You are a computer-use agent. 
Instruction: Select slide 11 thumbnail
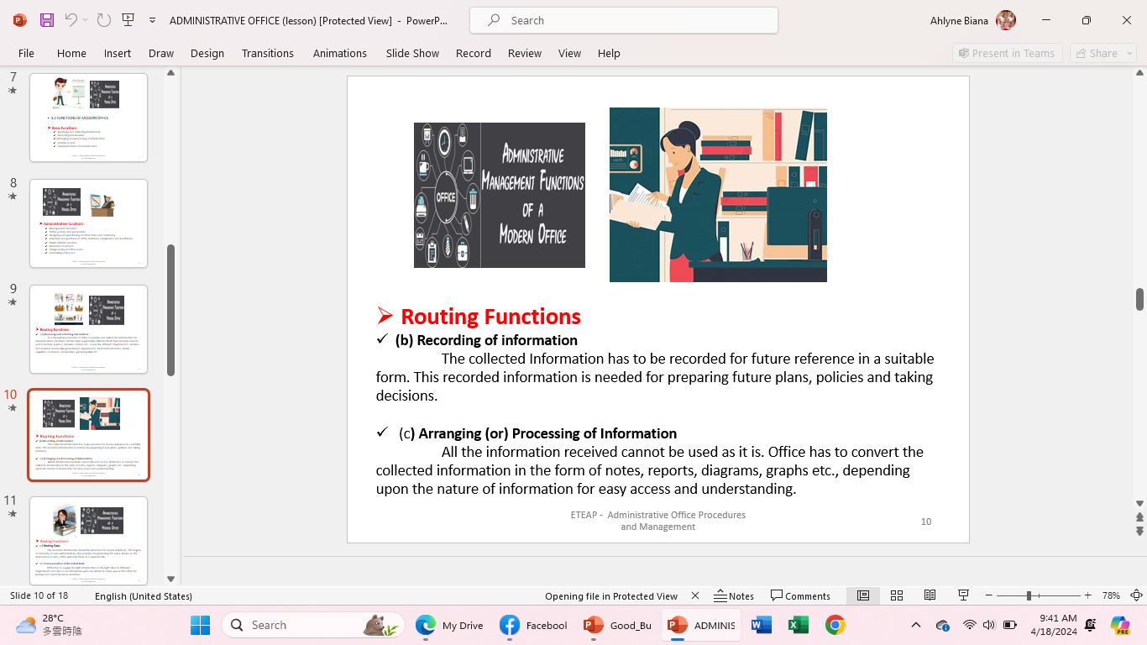tap(88, 541)
